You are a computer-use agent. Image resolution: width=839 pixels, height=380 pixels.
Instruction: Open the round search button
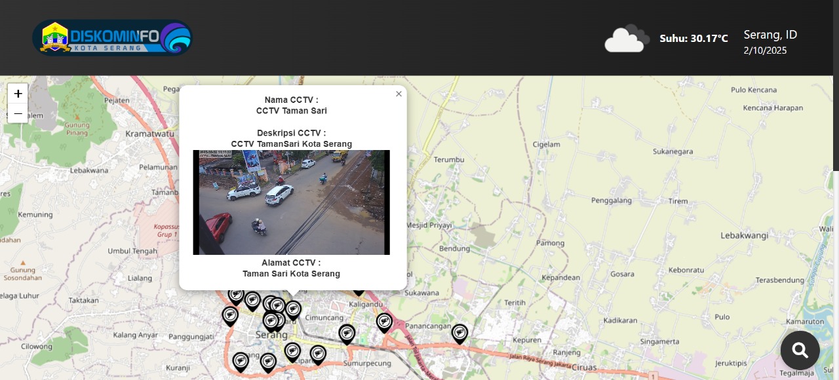(800, 351)
